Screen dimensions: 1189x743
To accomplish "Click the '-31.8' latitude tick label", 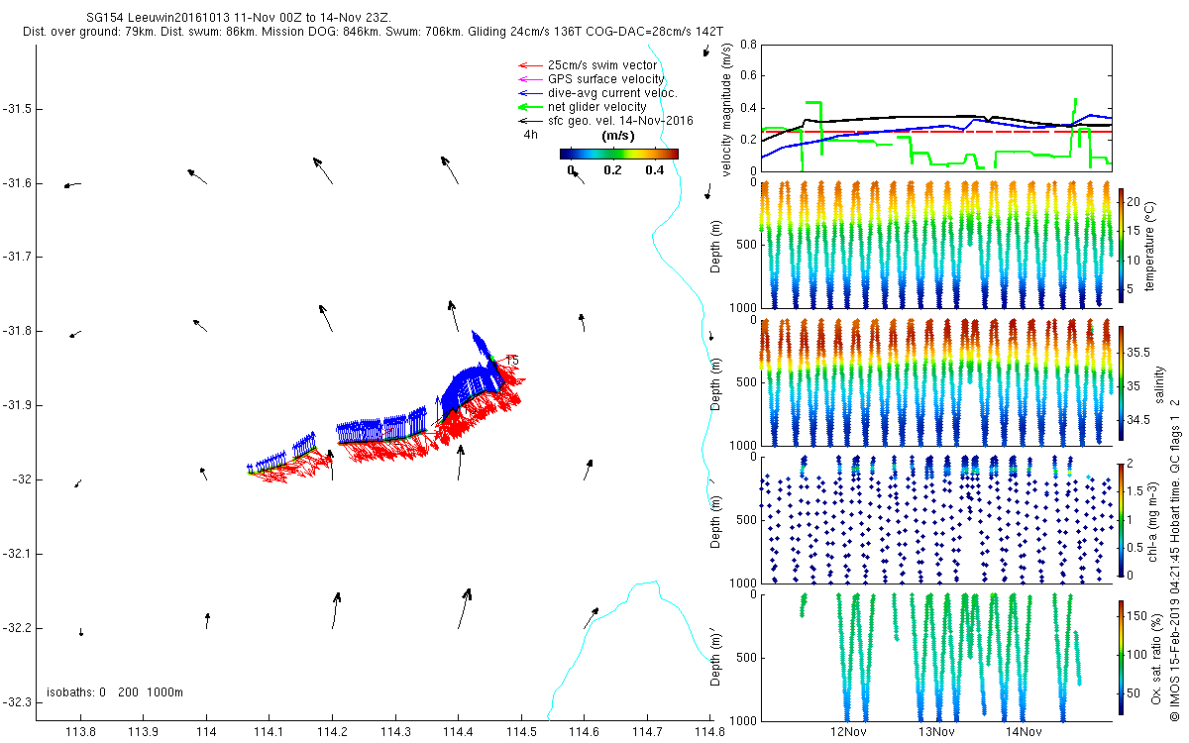I will 17,331.
